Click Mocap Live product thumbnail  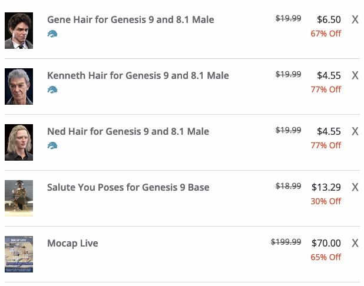coord(19,254)
